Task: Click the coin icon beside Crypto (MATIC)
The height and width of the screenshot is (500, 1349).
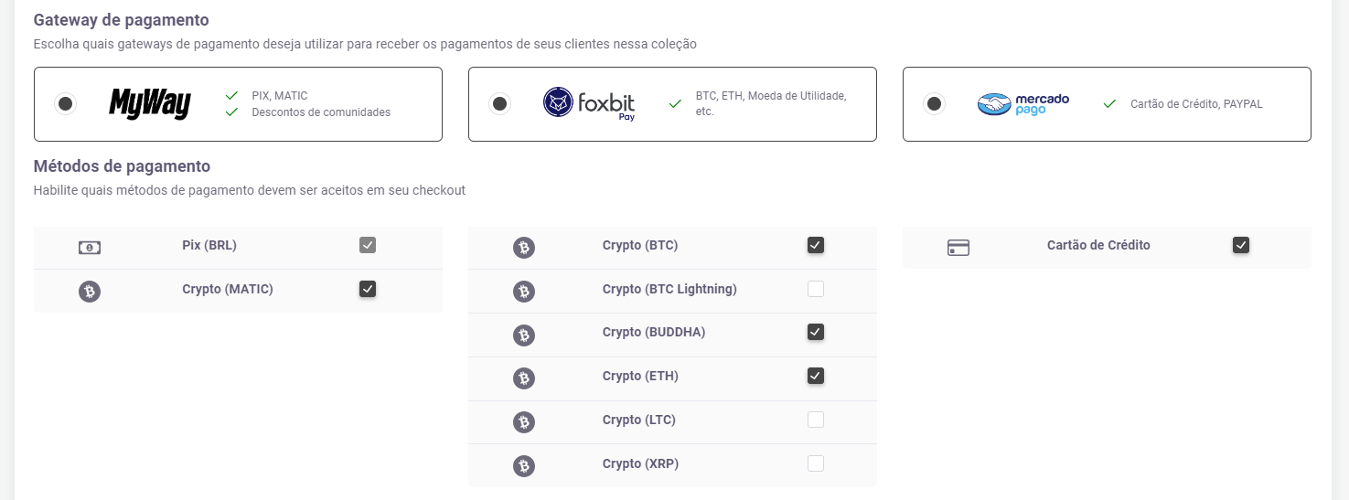Action: click(x=90, y=292)
